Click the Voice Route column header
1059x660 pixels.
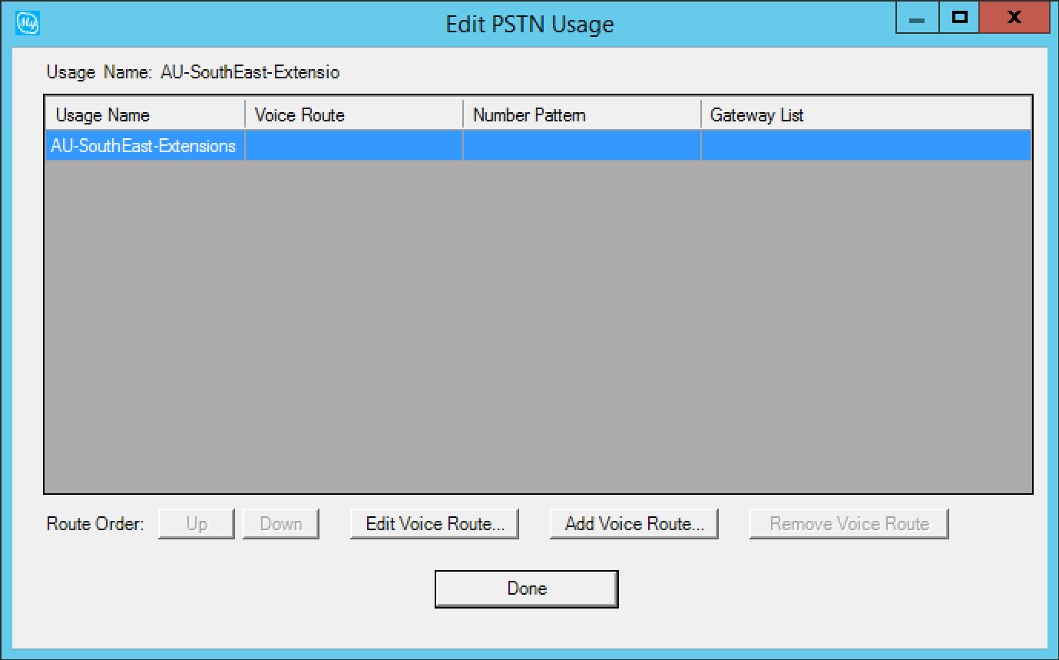[354, 115]
